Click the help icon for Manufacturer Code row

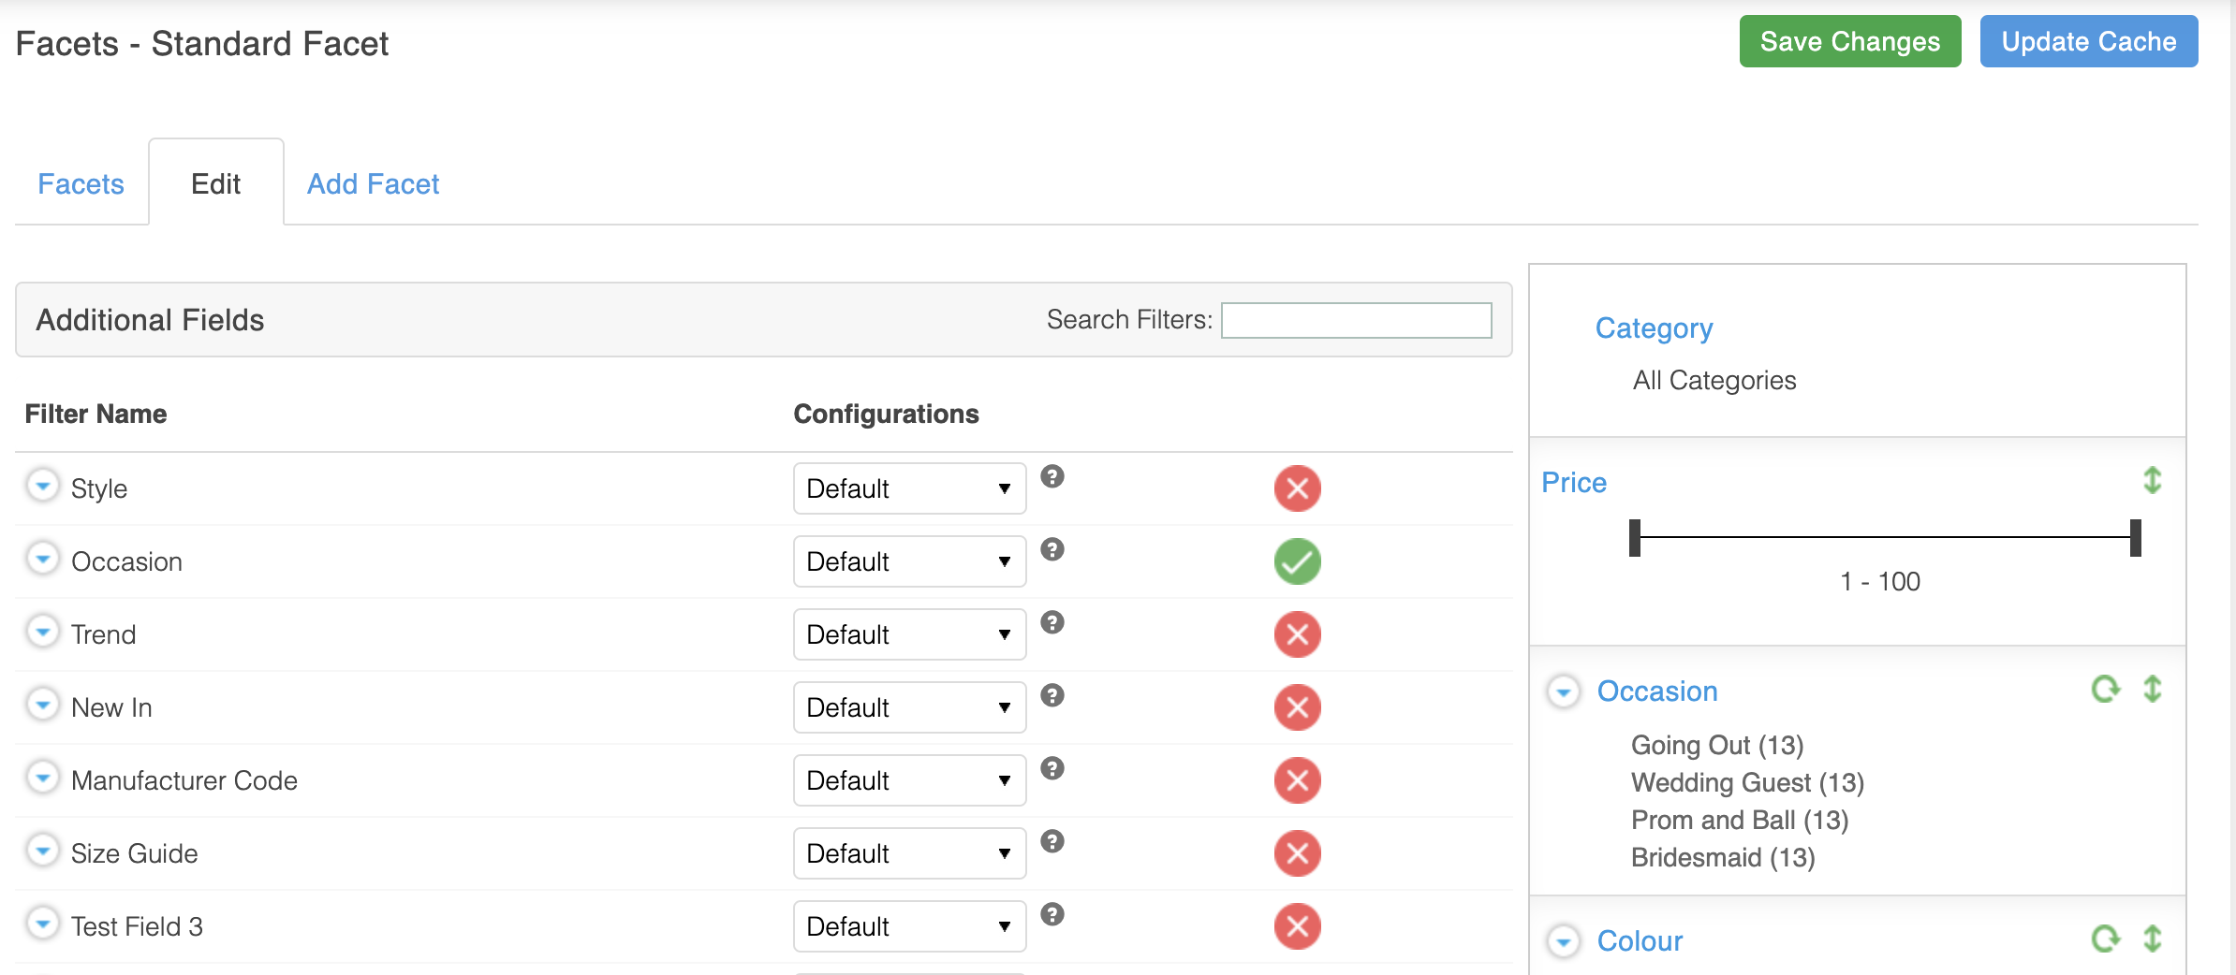[1052, 768]
